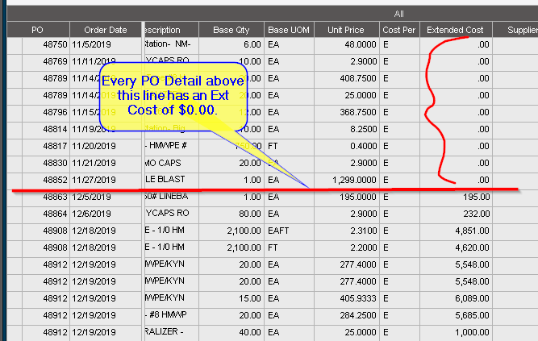Click the Base UOM column header
538x341 pixels.
pos(289,30)
